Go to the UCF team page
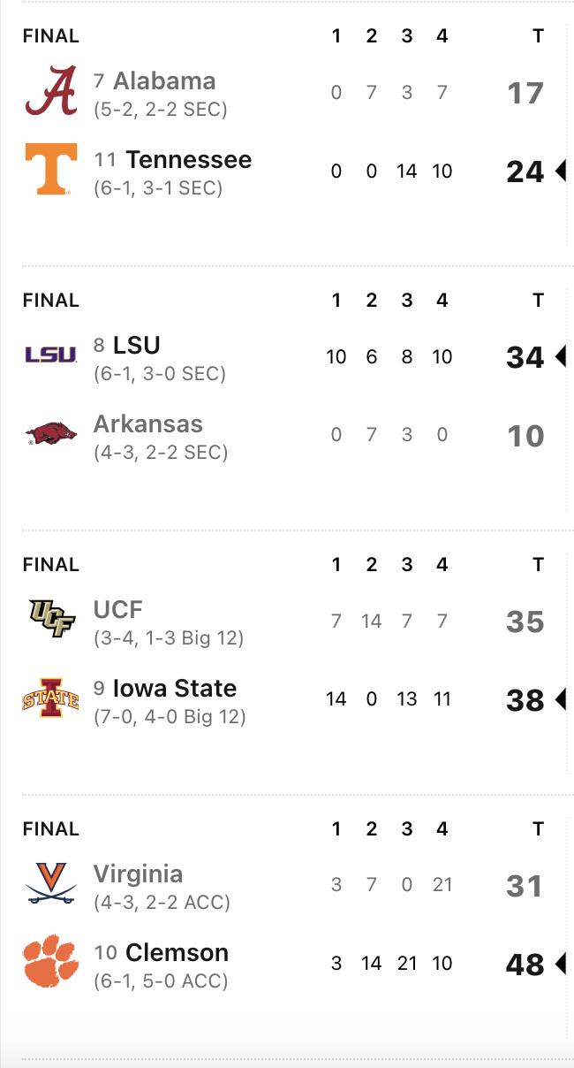Image resolution: width=574 pixels, height=1068 pixels. (118, 609)
